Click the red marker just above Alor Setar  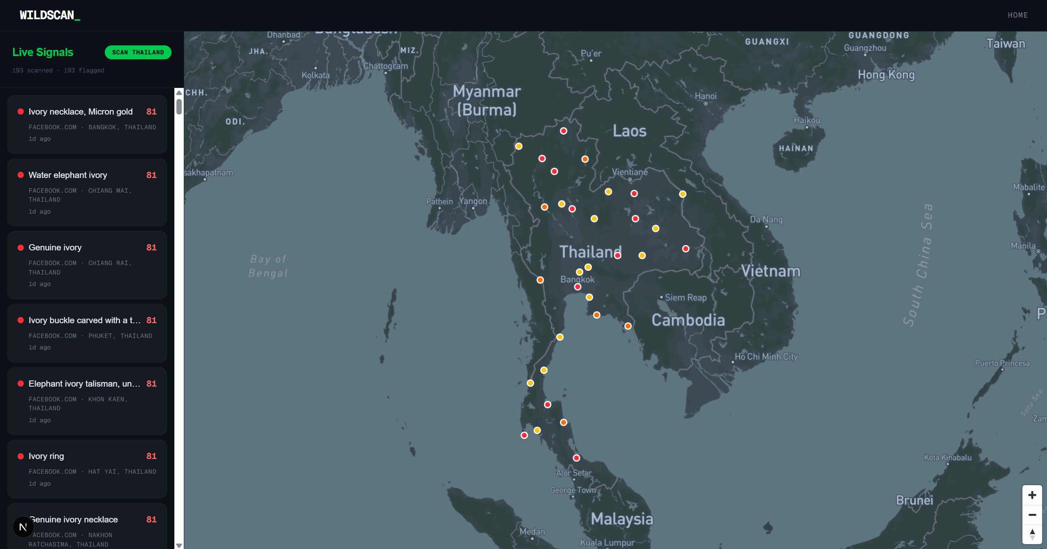[x=576, y=458]
